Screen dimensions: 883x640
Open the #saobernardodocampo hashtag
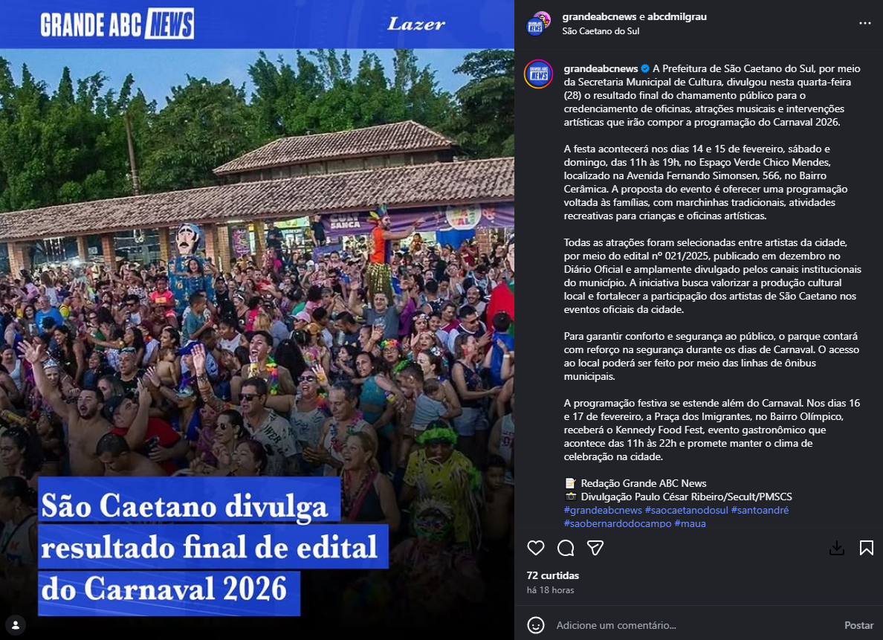coord(618,523)
